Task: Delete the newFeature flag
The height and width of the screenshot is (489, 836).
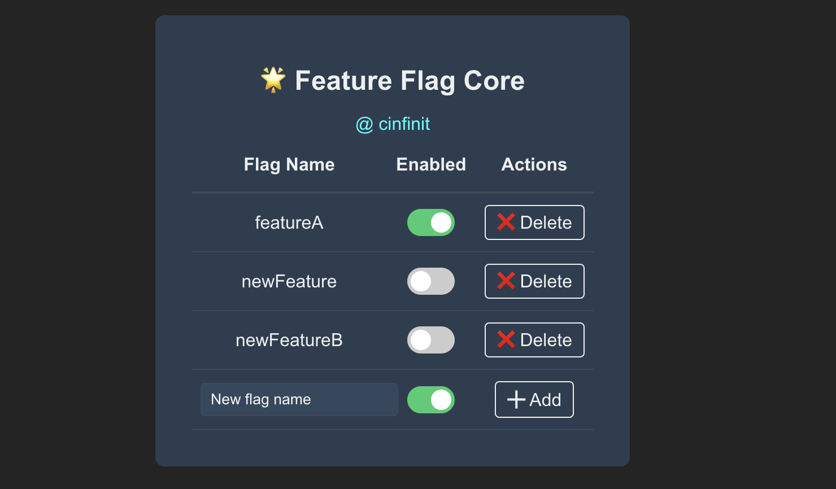Action: coord(534,281)
